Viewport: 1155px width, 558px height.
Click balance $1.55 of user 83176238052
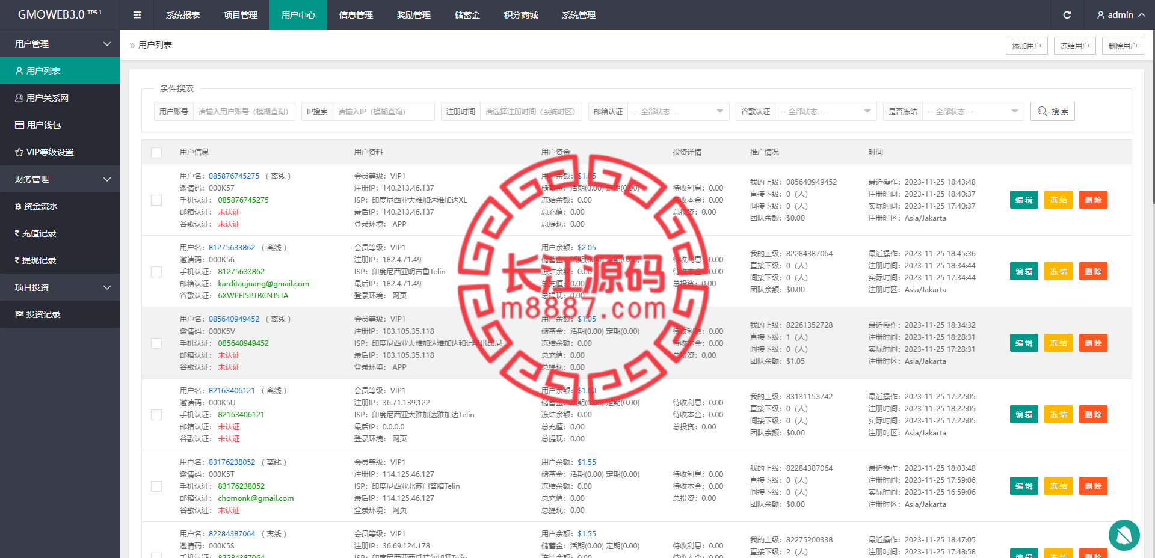(x=587, y=462)
